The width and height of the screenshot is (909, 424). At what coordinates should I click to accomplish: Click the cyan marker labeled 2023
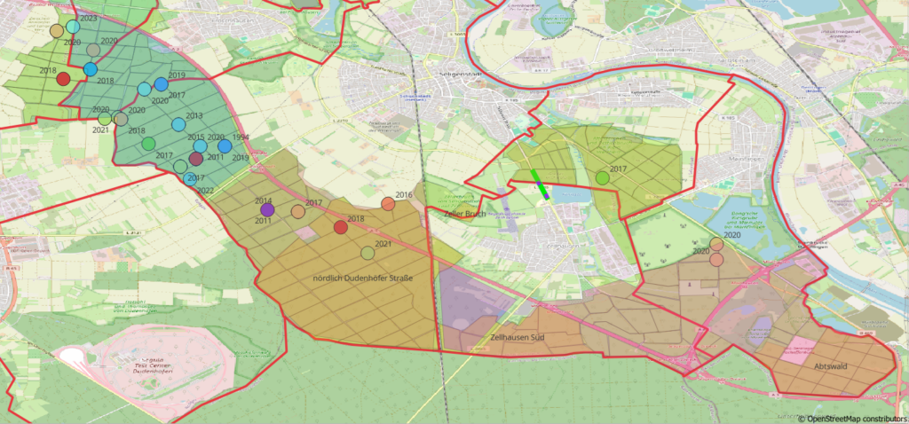click(73, 27)
